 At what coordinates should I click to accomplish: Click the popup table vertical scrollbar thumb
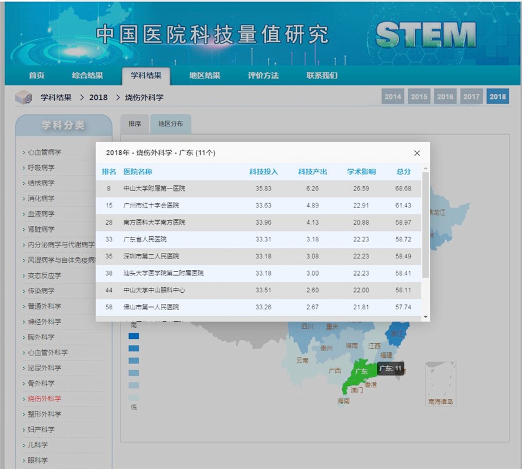(x=426, y=225)
